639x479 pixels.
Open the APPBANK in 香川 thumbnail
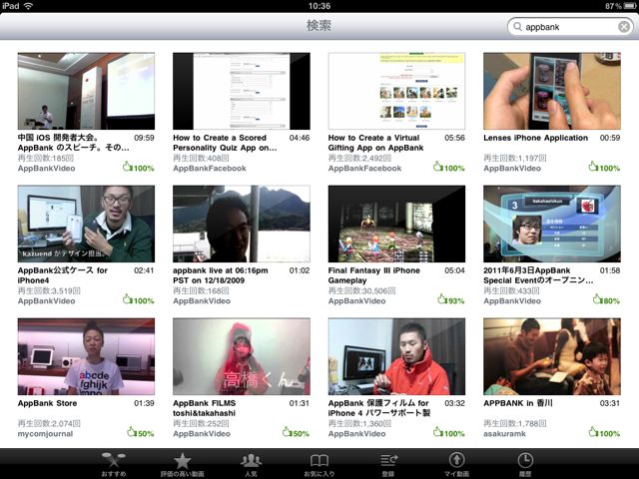coord(552,356)
